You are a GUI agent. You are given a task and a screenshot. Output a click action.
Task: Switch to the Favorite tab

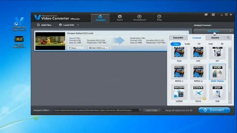click(x=178, y=38)
